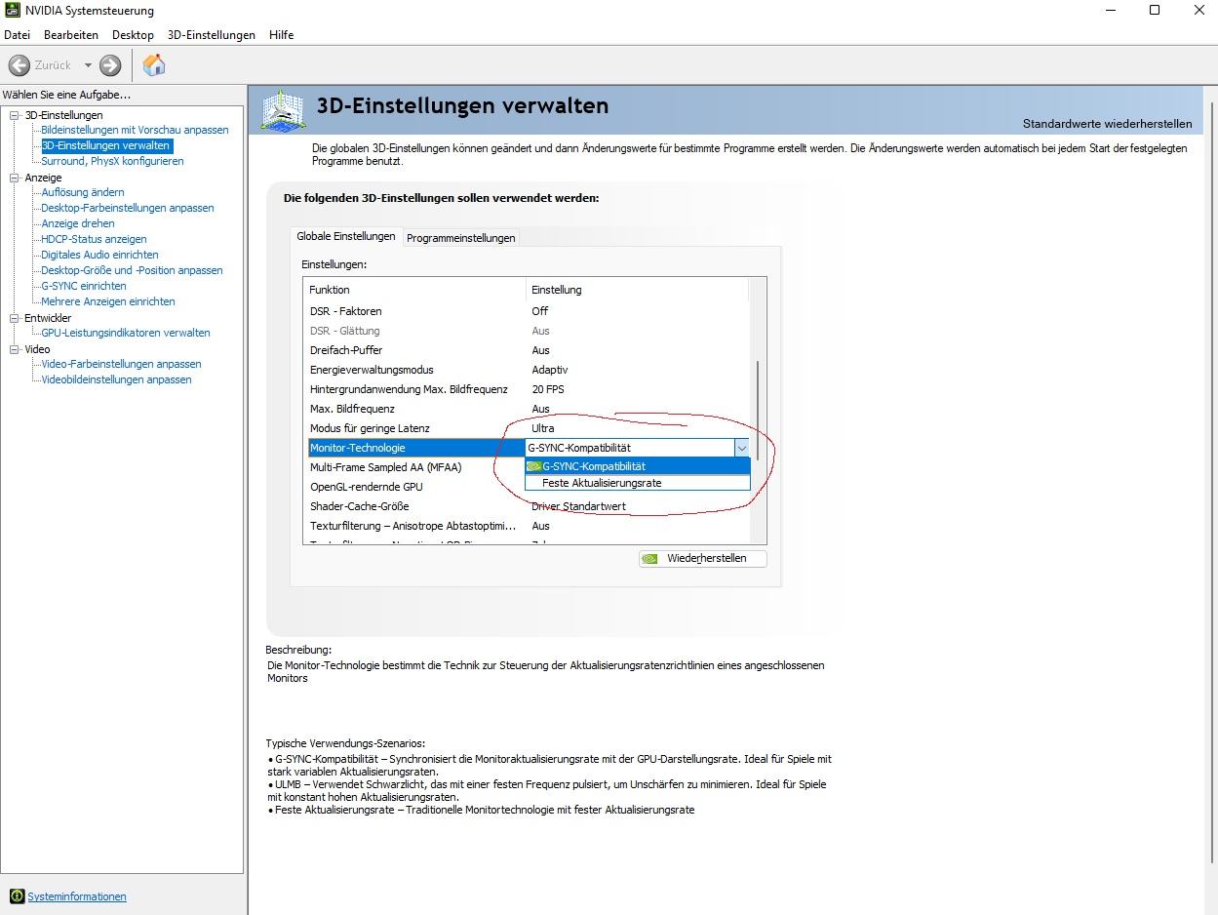
Task: Open GPU-Leistungsindikatoren verwalten
Action: pyautogui.click(x=126, y=333)
